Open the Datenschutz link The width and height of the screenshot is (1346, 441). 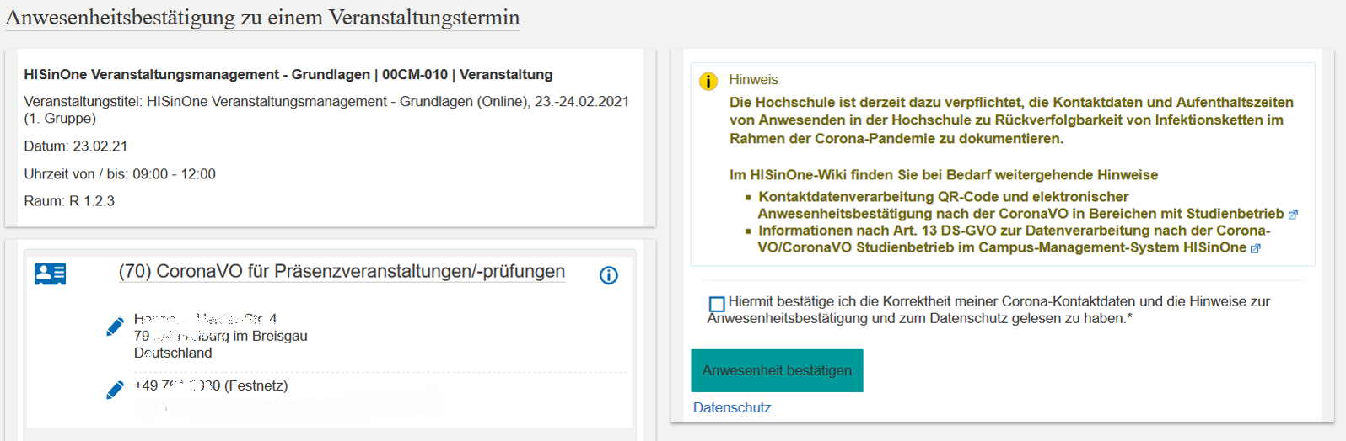732,407
